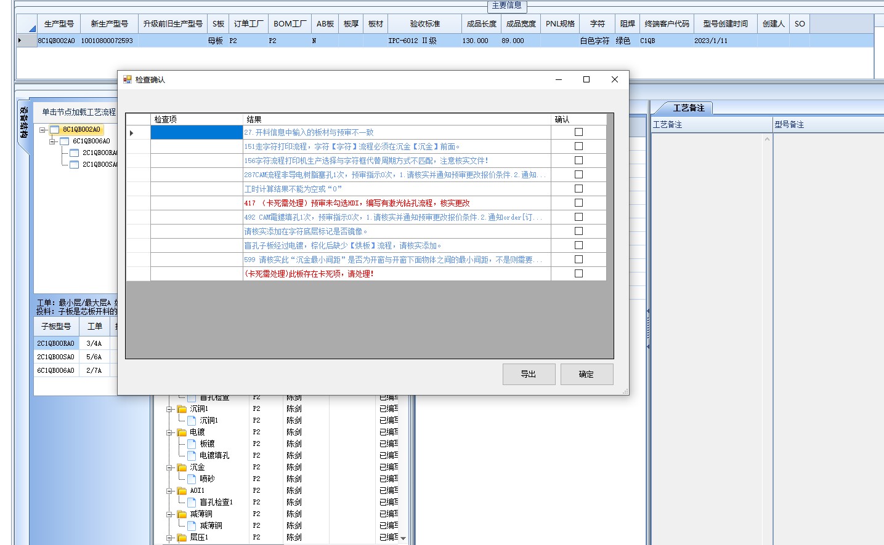This screenshot has height=545, width=884.
Task: Tick confirm for 工时计算结果不能为空 row
Action: tap(578, 189)
